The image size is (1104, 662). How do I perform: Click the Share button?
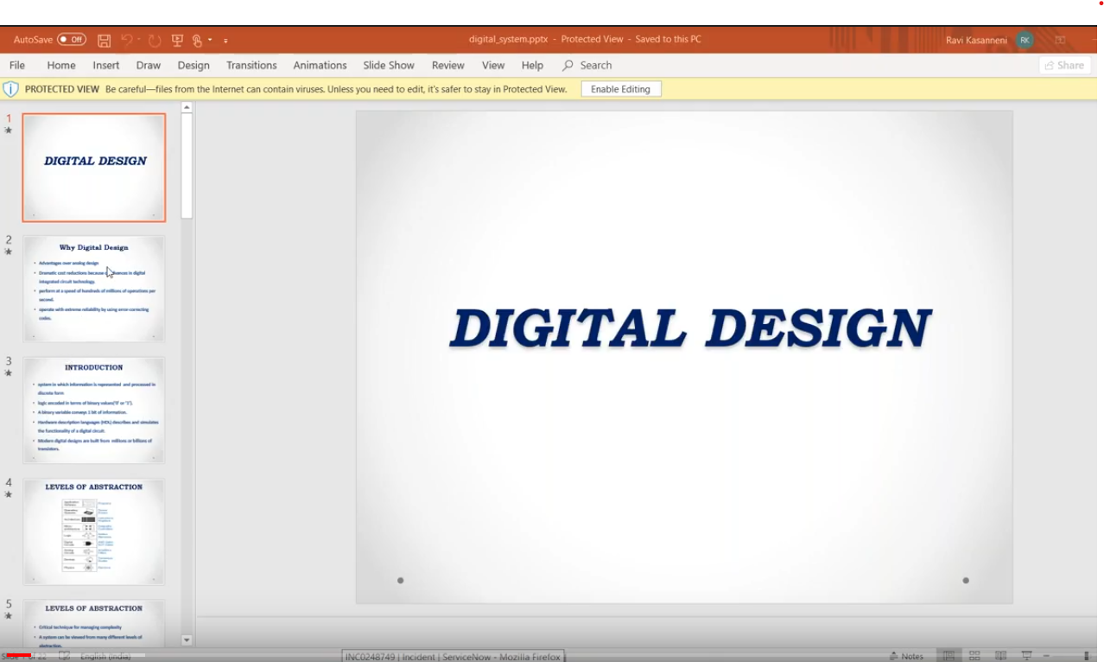1064,66
